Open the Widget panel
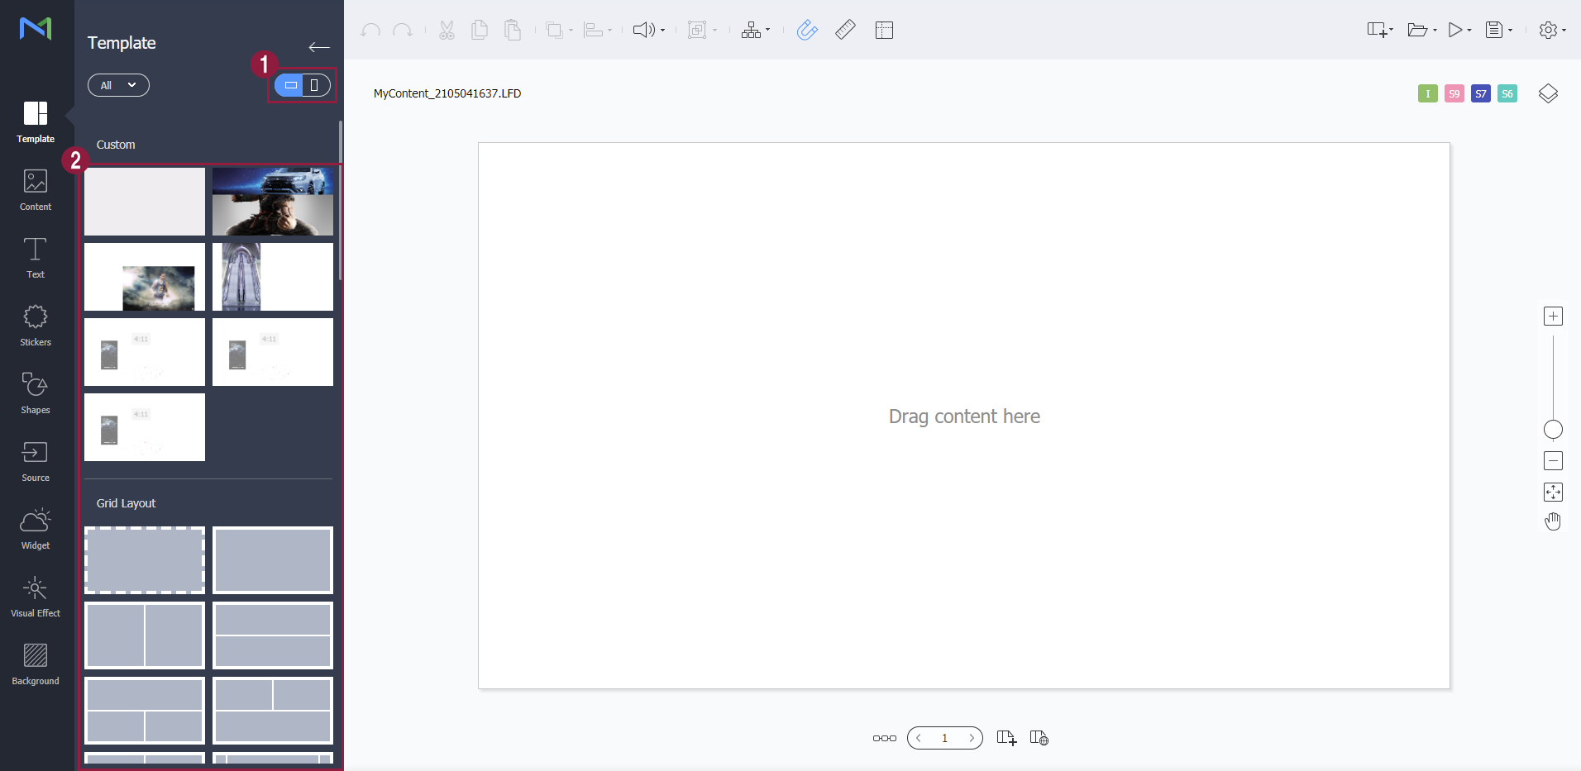The height and width of the screenshot is (771, 1581). [x=36, y=529]
